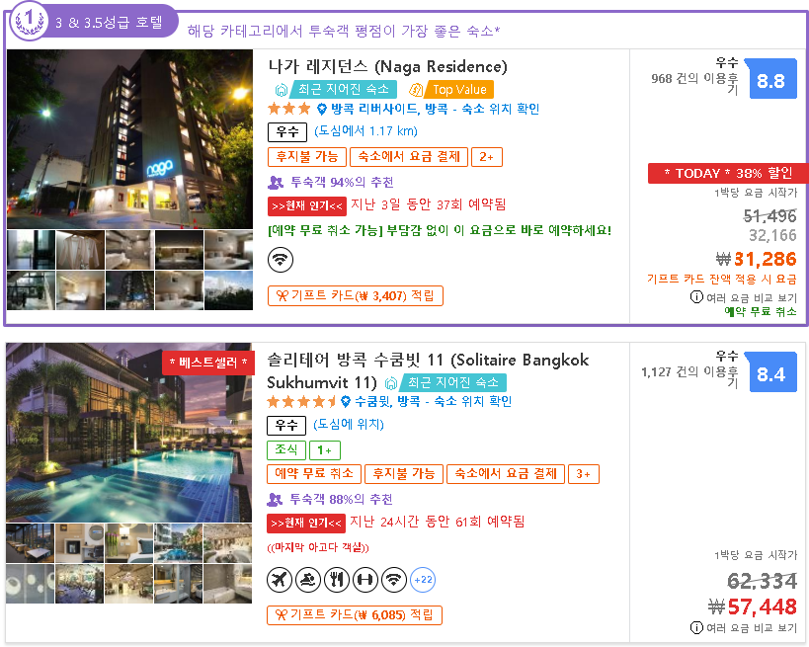This screenshot has height=647, width=809.
Task: Click the 8.4 review score badge
Action: coord(770,373)
